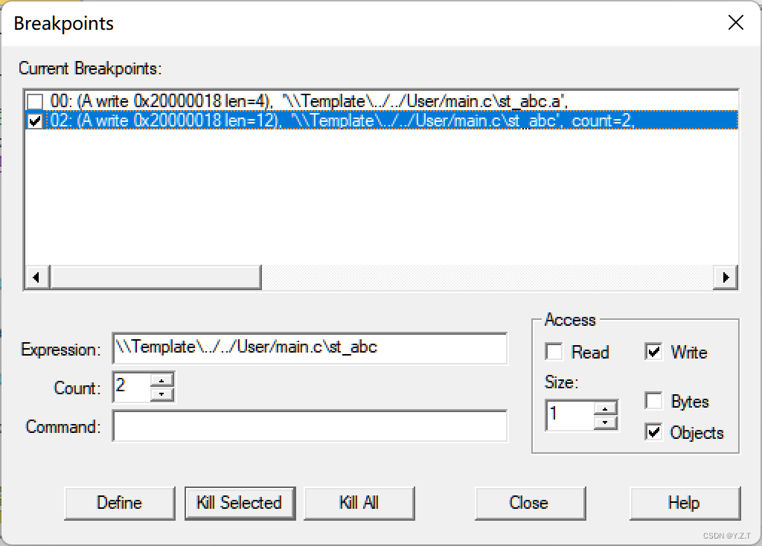762x546 pixels.
Task: Decrease Count with the down arrow
Action: point(161,394)
